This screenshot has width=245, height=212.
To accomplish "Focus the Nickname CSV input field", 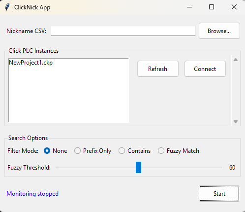I will coord(123,31).
